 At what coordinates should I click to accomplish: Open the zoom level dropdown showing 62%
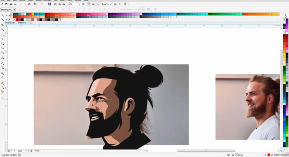tap(79, 4)
